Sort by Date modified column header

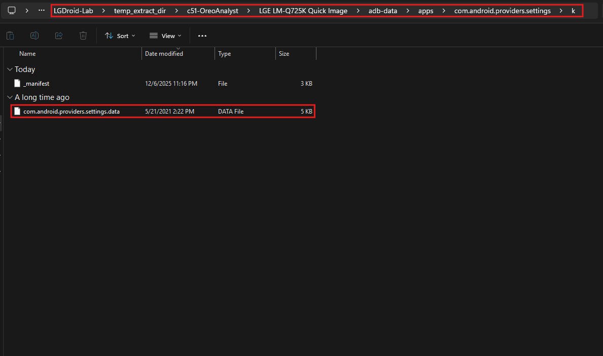[164, 54]
